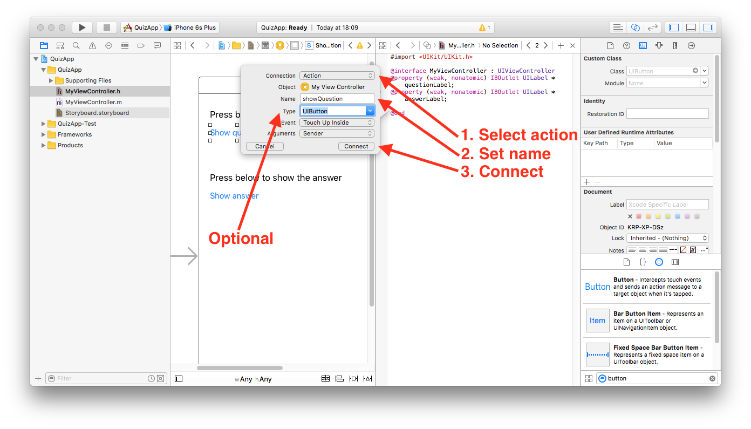Open the Report navigator speech bubble icon
The height and width of the screenshot is (429, 751).
click(157, 45)
